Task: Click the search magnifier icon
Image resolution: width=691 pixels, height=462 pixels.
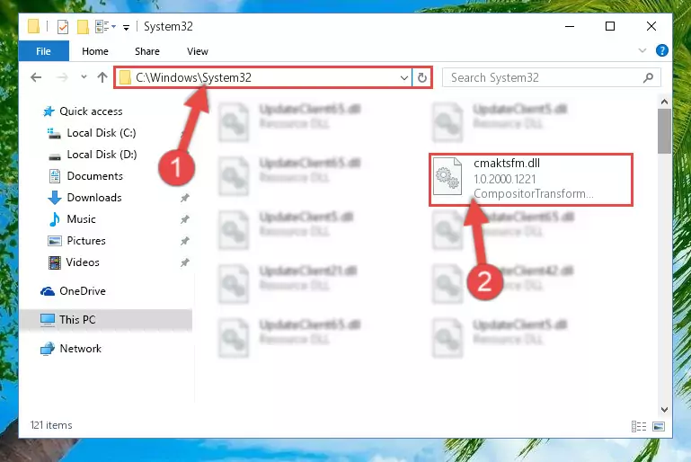Action: 648,78
